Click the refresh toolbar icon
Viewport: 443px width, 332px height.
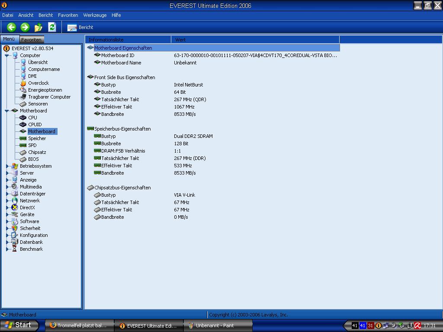tap(52, 27)
